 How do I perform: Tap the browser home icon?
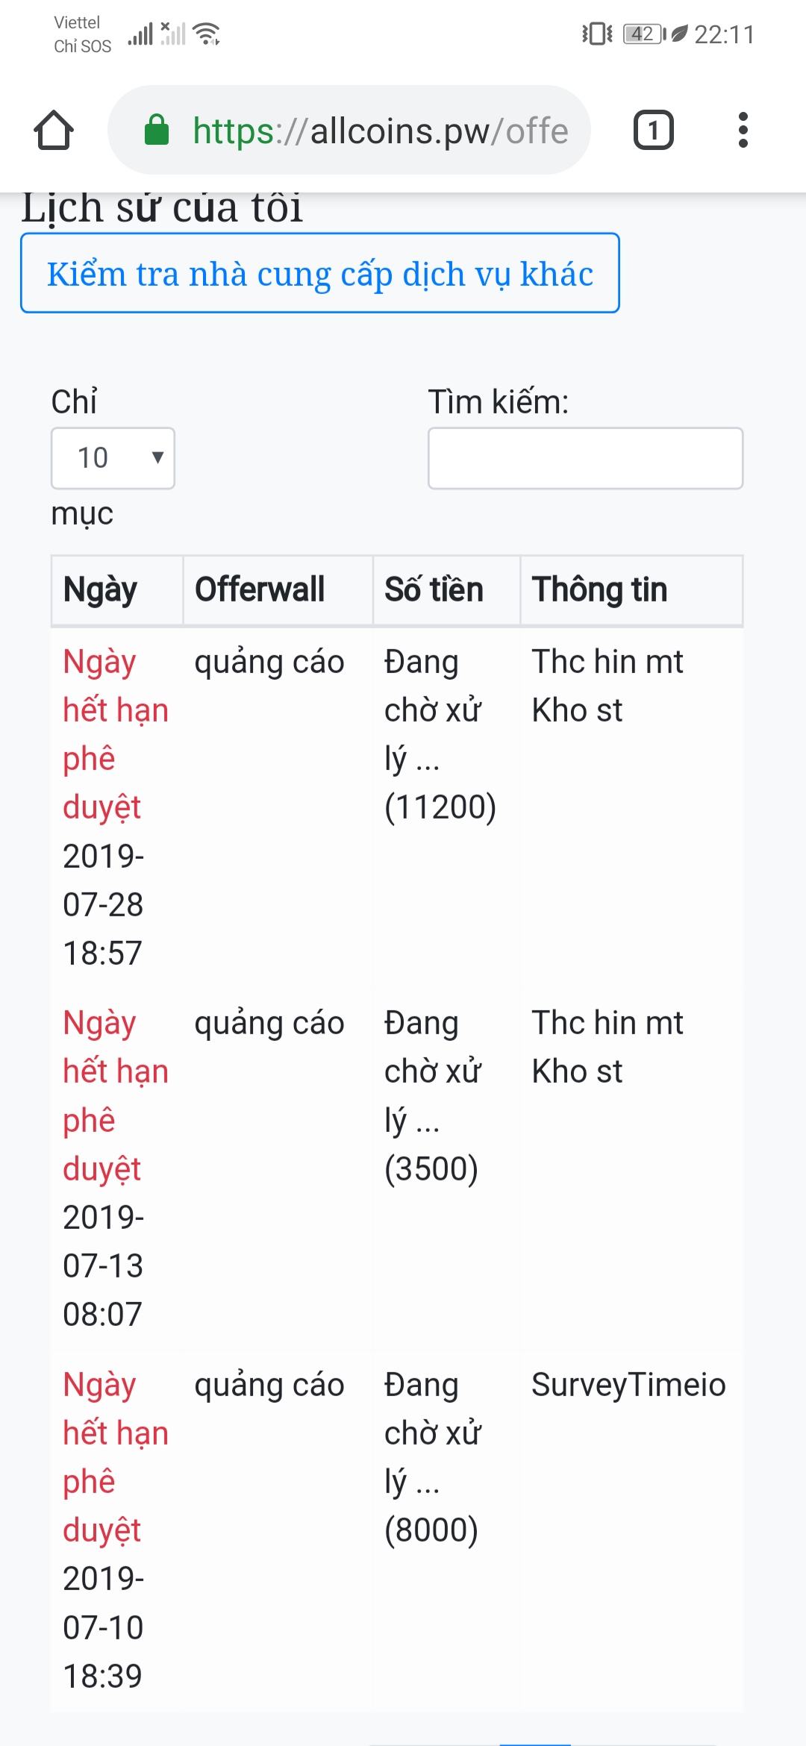(54, 131)
